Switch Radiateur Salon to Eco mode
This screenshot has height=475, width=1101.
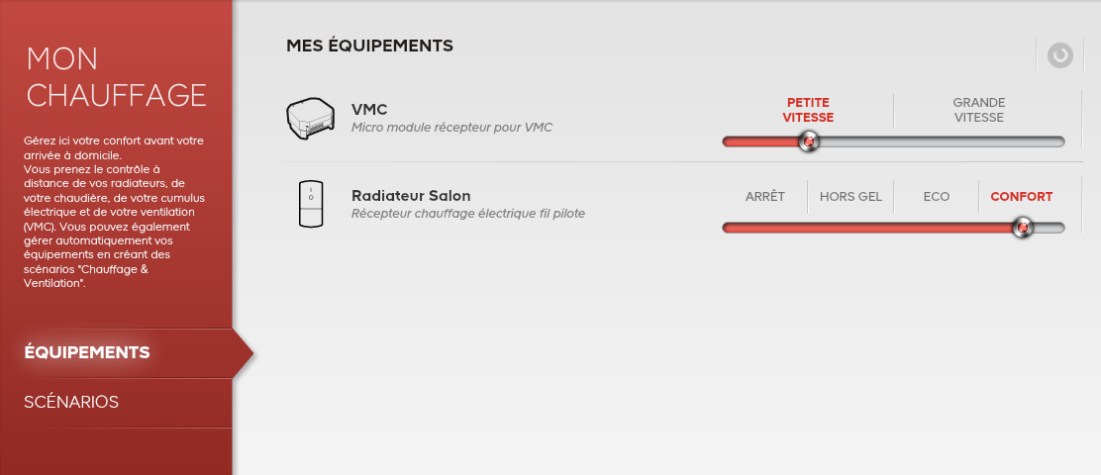click(936, 197)
